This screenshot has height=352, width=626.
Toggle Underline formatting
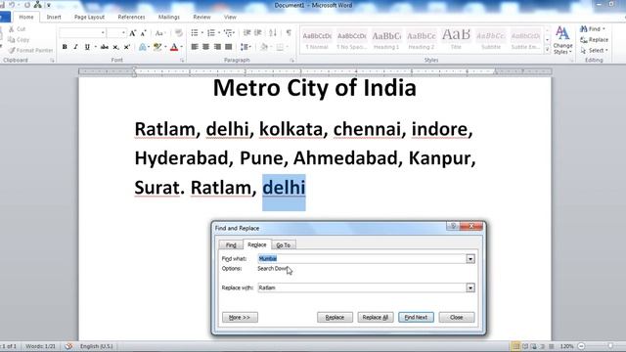[x=87, y=47]
